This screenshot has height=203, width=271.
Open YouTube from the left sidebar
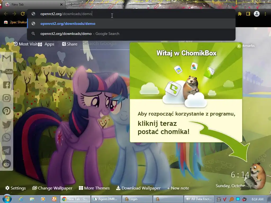7,72
